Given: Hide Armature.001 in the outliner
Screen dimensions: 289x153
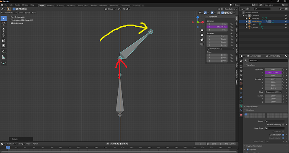Looking at the screenshot, I should tap(286, 21).
